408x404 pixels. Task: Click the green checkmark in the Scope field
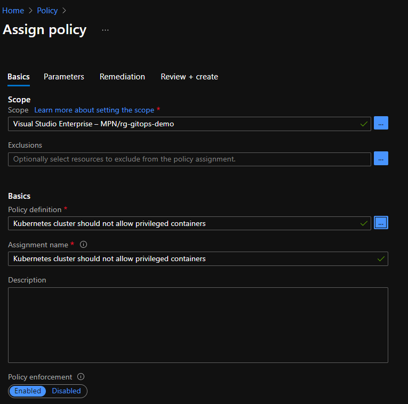(364, 124)
